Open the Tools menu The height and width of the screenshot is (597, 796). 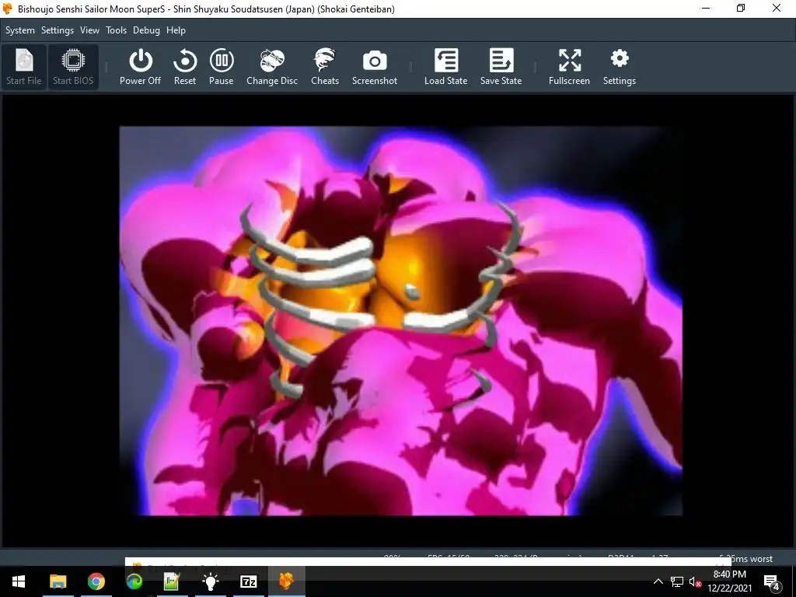pyautogui.click(x=117, y=30)
